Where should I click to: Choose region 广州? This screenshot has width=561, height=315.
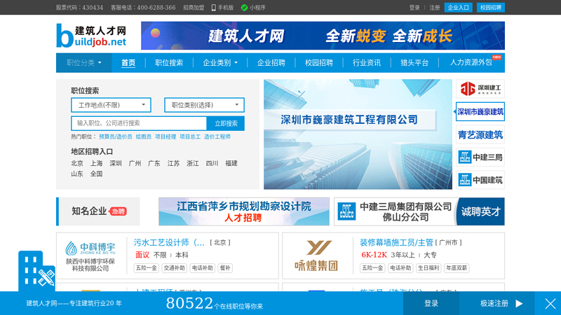(135, 163)
